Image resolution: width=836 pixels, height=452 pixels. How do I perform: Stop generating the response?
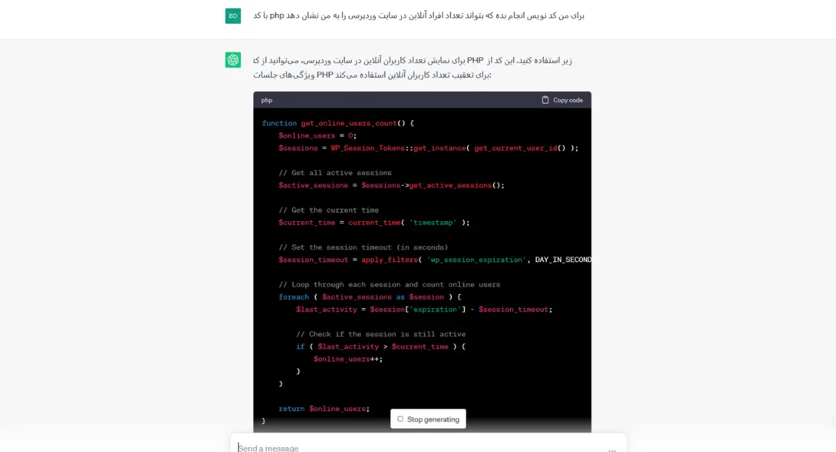point(428,419)
